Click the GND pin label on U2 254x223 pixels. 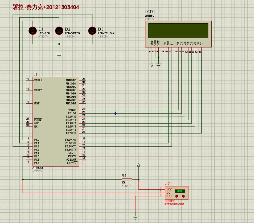170,196
